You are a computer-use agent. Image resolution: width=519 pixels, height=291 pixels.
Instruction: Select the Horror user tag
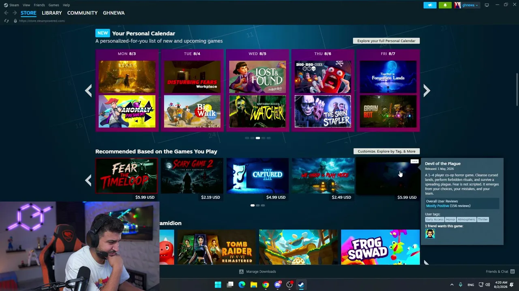click(x=450, y=219)
